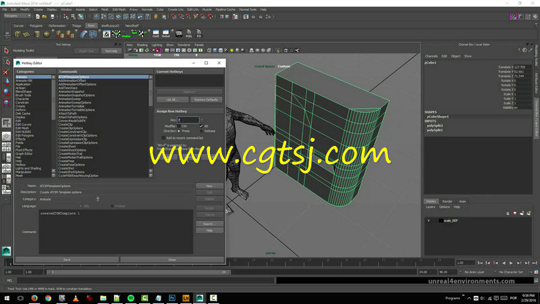
Task: Pick the Paint selection tool in toolbox
Action: [x=6, y=72]
